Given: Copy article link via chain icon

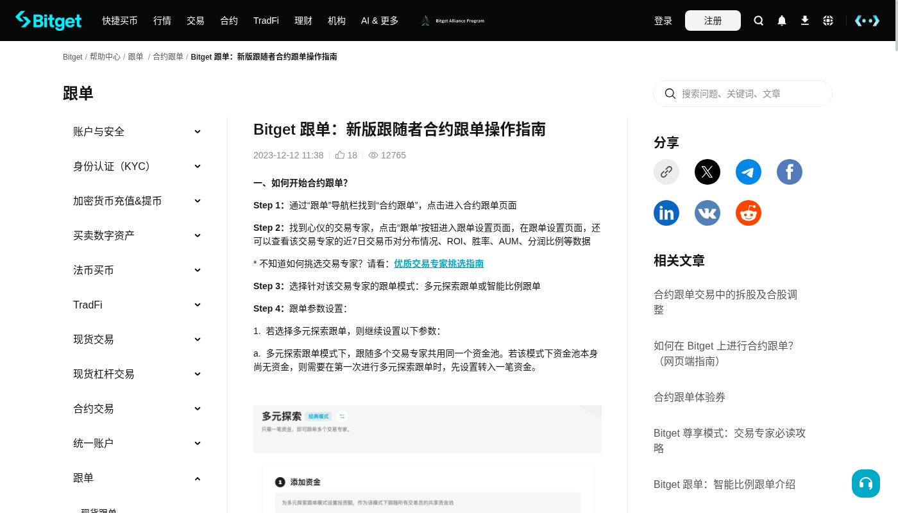Looking at the screenshot, I should pyautogui.click(x=666, y=172).
